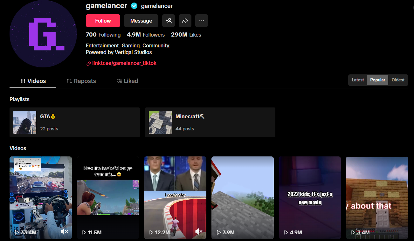The width and height of the screenshot is (414, 241).
Task: Open the more options ellipsis icon
Action: 202,20
